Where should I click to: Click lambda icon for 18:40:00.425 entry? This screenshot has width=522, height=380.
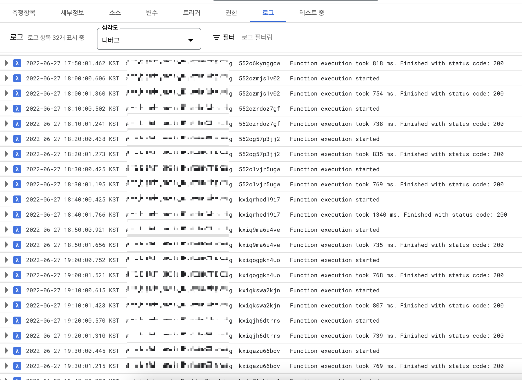click(17, 199)
